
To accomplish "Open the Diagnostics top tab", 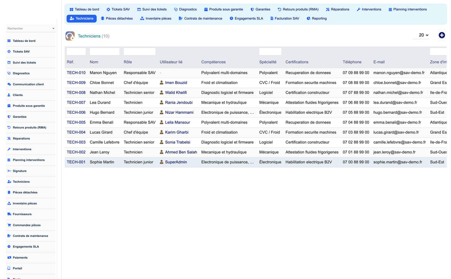I will [185, 9].
